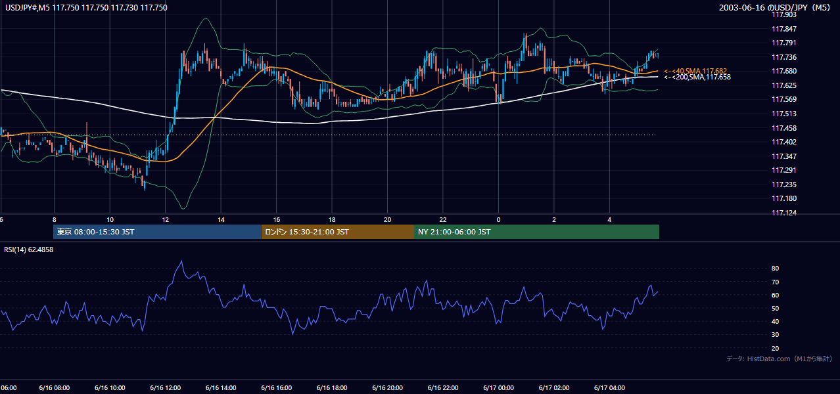Click the 117.847 price axis label
This screenshot has height=394, width=840.
(x=783, y=29)
